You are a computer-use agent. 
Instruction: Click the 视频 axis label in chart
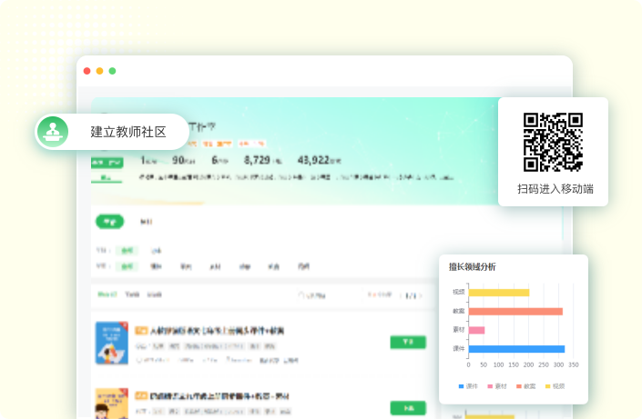pyautogui.click(x=459, y=292)
